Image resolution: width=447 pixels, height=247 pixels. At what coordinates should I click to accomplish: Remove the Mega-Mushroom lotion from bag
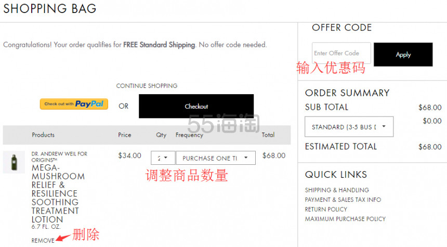tap(43, 240)
